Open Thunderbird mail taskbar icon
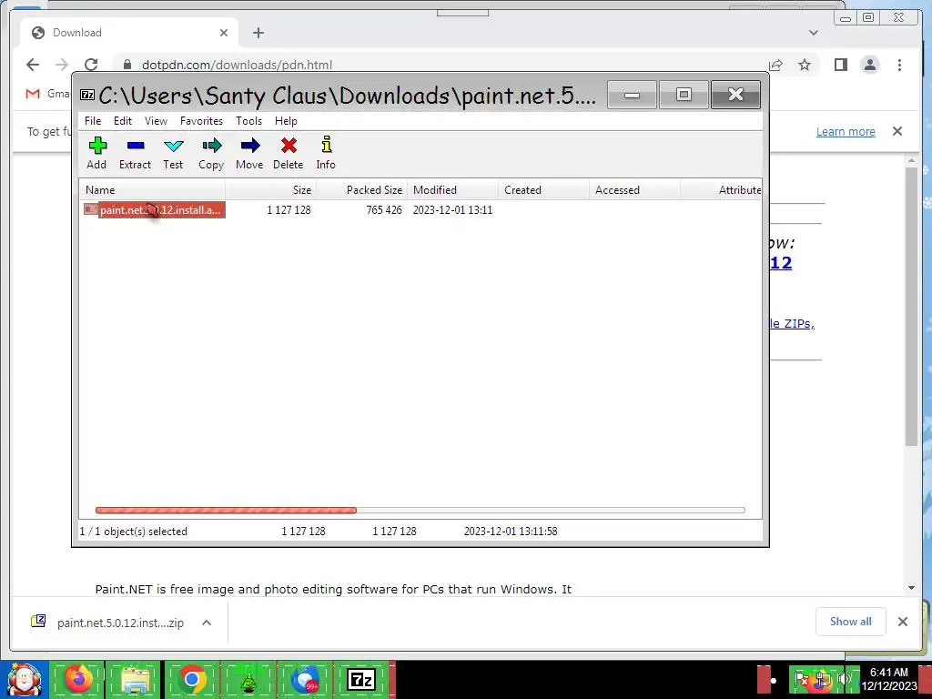This screenshot has width=932, height=699. click(x=304, y=679)
